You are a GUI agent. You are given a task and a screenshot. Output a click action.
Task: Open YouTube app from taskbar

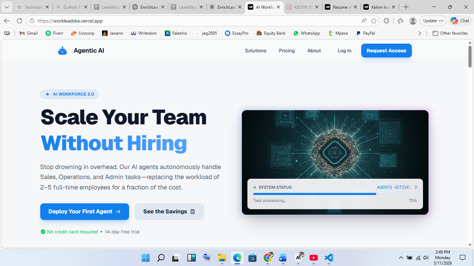click(313, 258)
